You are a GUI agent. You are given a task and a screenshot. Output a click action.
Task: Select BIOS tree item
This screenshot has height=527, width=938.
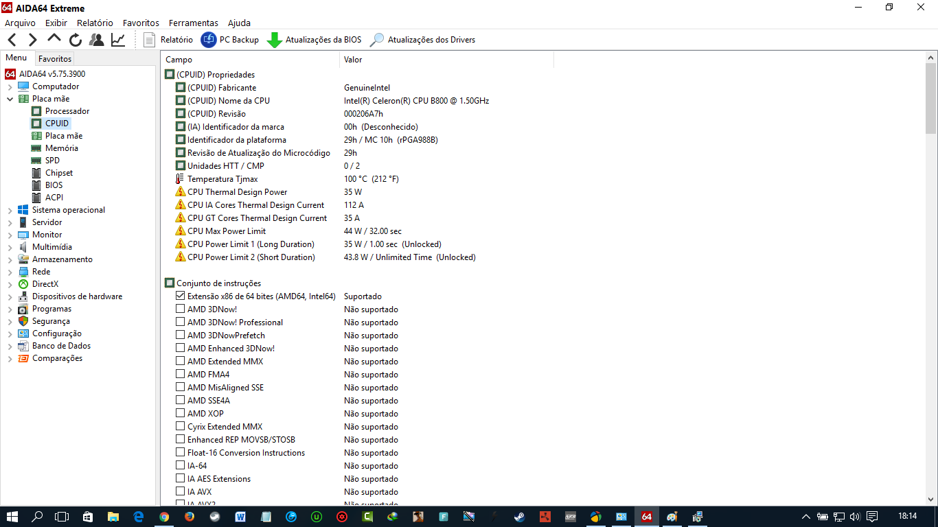click(54, 185)
